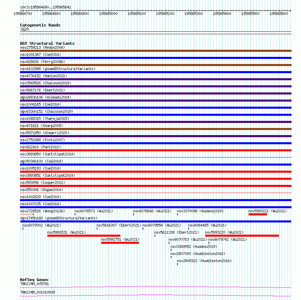
Task: Click the brown bar under esv2759213 (Redon2006)
Action: 156,51
